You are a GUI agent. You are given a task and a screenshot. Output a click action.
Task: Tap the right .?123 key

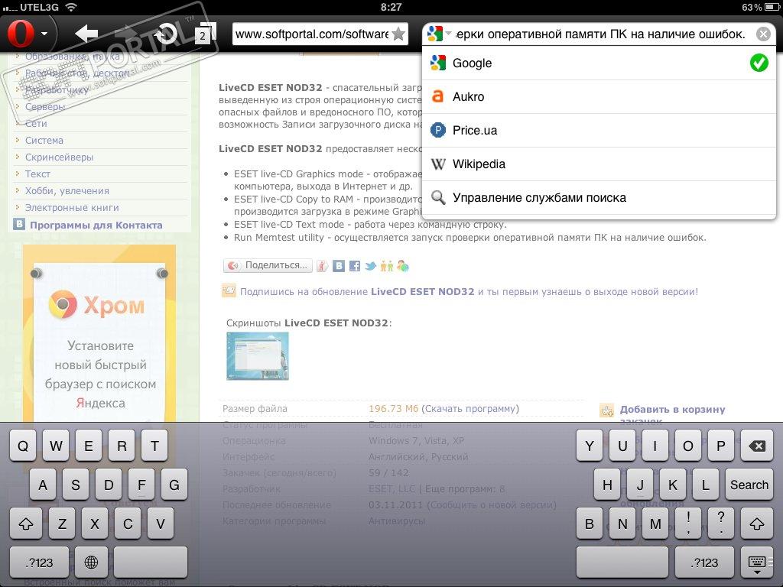tap(704, 563)
